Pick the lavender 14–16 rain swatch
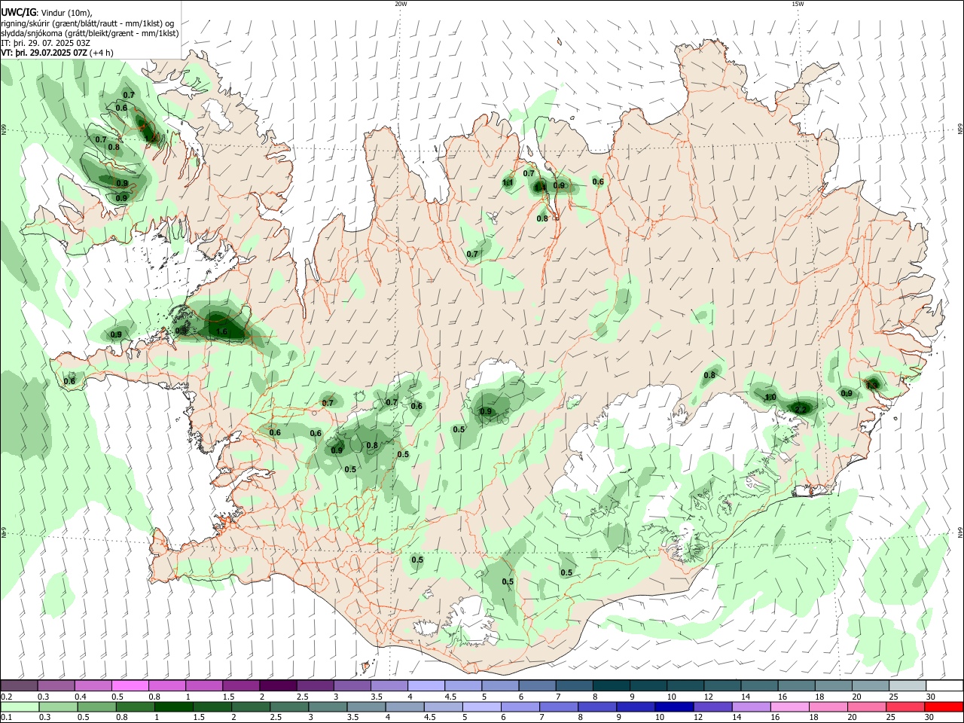The height and width of the screenshot is (723, 964). 750,706
